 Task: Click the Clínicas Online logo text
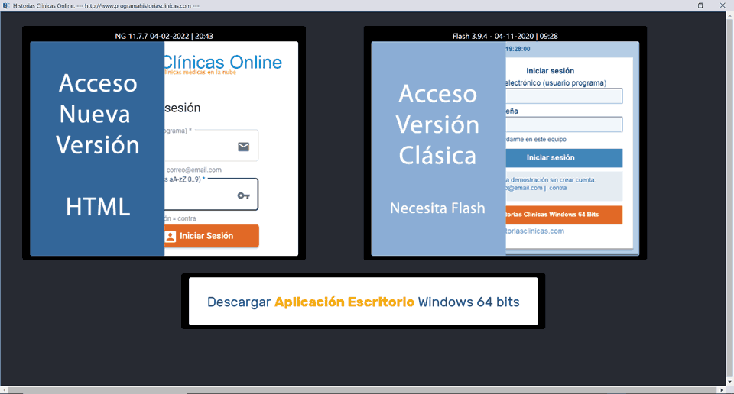click(222, 62)
